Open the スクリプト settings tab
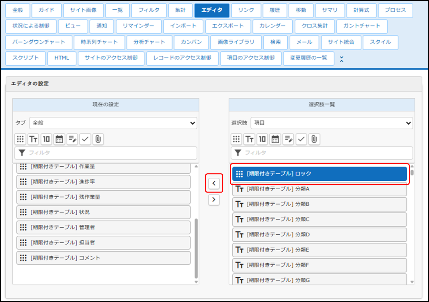 pos(26,58)
